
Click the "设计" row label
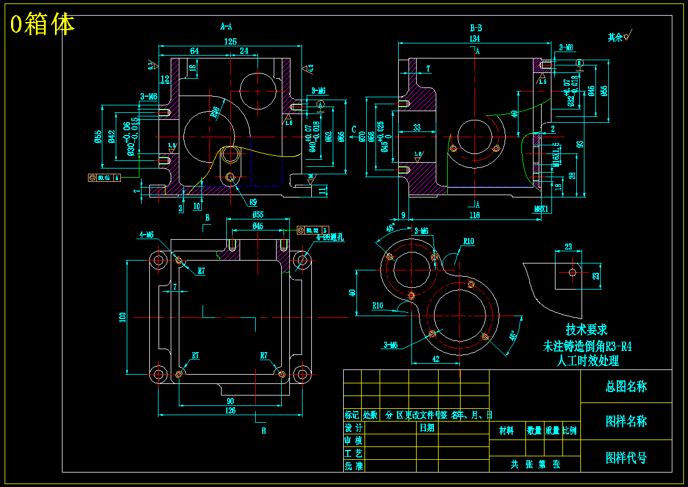coord(354,428)
